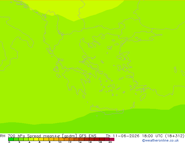This screenshot has height=143, width=185.
Task: Click the word 'Spread' in the caption
Action: tap(34, 136)
